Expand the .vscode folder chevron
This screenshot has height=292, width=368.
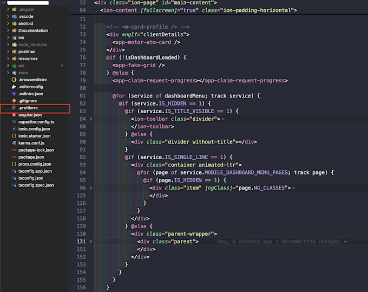[x=8, y=16]
